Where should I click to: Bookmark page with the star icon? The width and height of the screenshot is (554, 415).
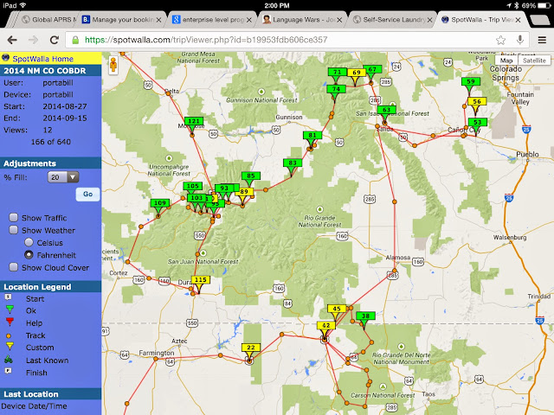[x=500, y=40]
